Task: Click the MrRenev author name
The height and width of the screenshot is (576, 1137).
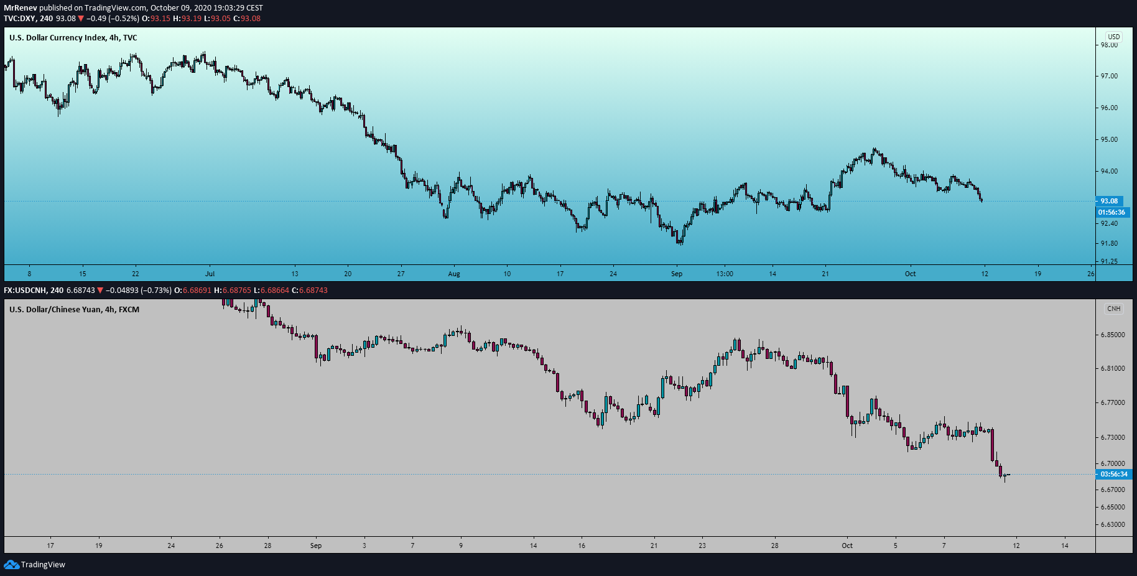Action: (21, 8)
